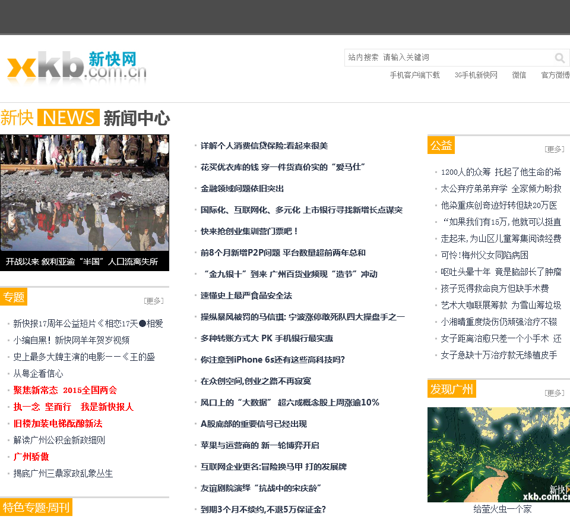Open charity item 太公弃疗弟弟弃学

pos(501,189)
